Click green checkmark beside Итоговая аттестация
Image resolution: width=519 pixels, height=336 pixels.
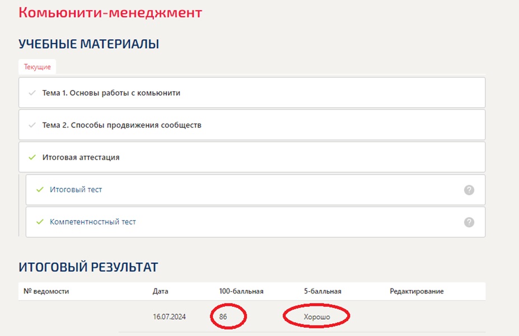coord(32,157)
